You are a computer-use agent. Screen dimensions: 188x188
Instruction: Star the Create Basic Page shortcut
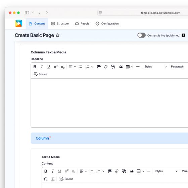coord(58,35)
